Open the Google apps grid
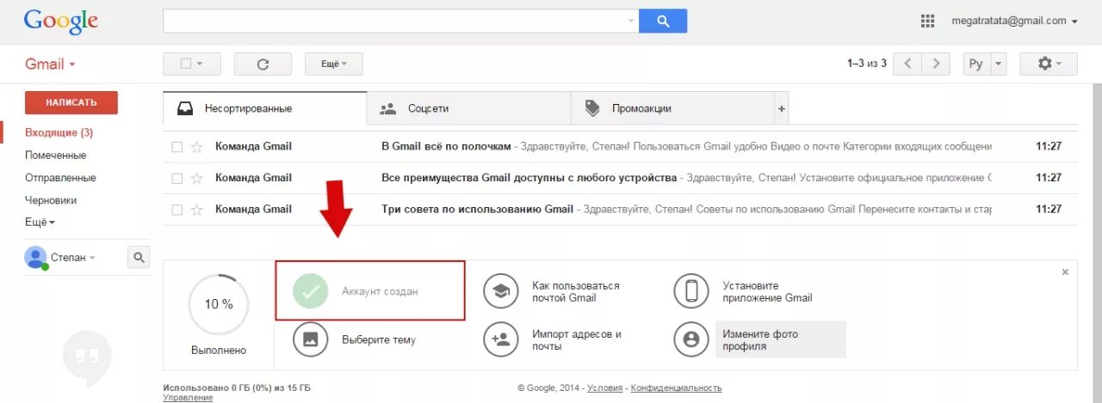Screen dimensions: 1102x403 click(927, 21)
